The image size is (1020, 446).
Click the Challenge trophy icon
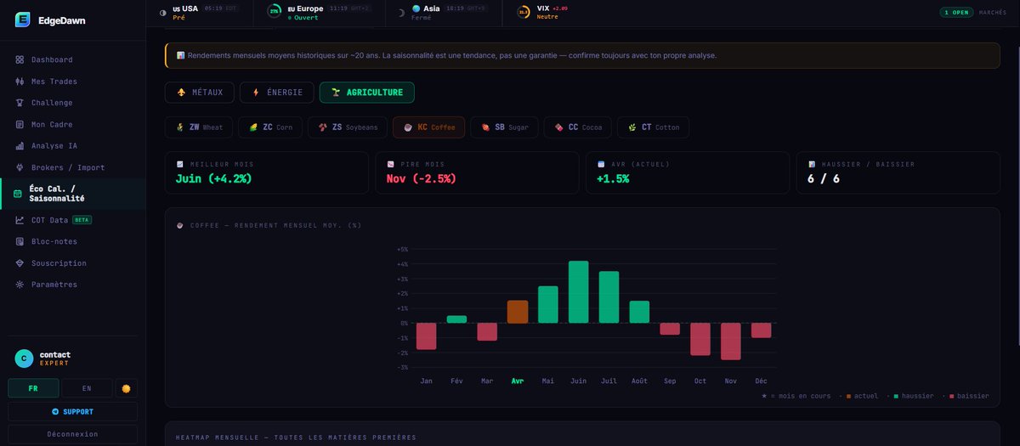click(20, 103)
